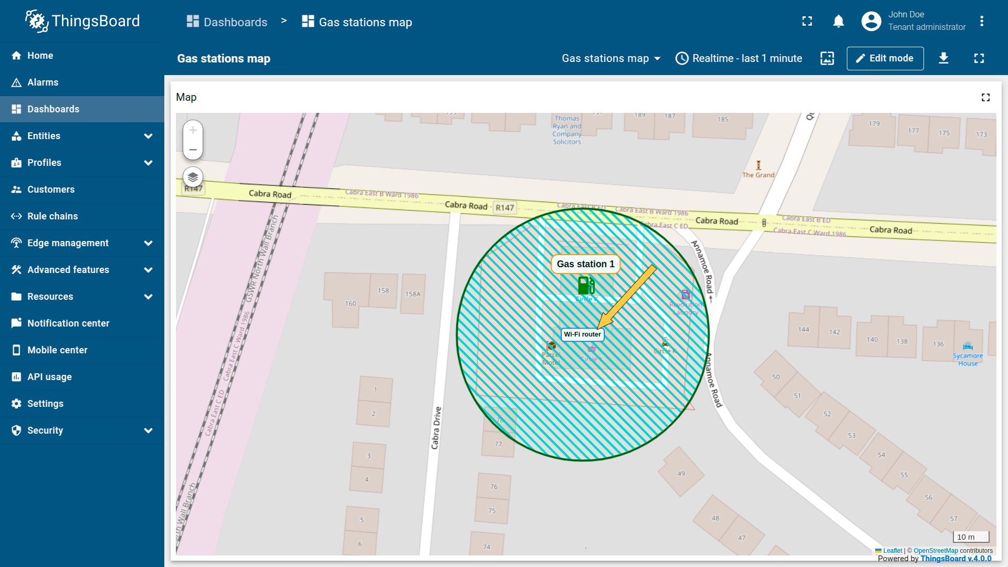
Task: Go to the Alarms page
Action: click(x=43, y=82)
